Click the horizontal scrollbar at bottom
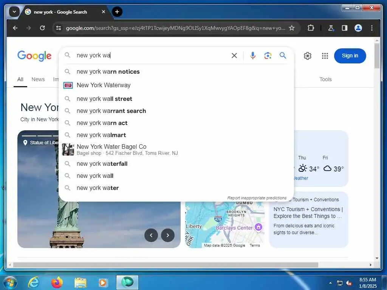This screenshot has height=290, width=387. pyautogui.click(x=166, y=265)
